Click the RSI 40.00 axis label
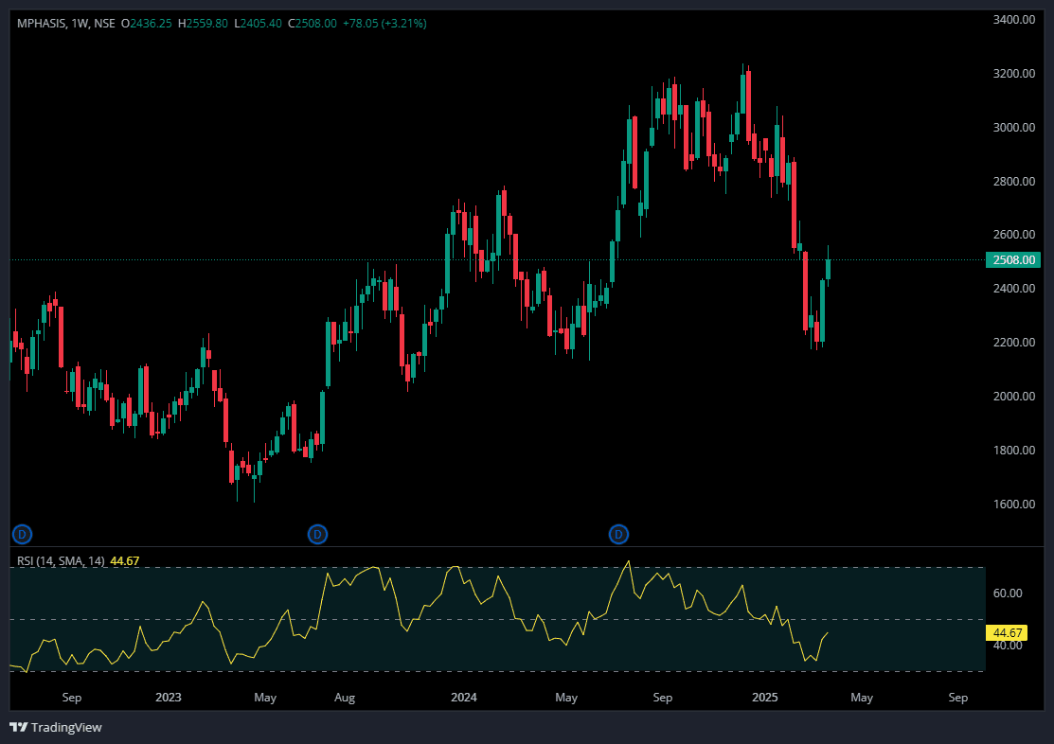The width and height of the screenshot is (1054, 744). [1008, 646]
